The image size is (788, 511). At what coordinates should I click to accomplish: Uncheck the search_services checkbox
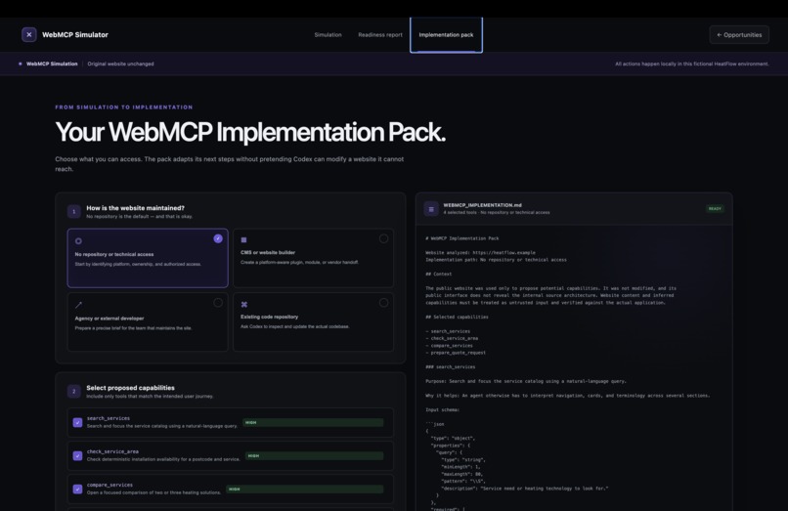[x=77, y=422]
